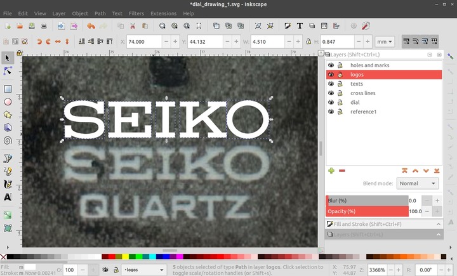Increase zoom with plus stepper
This screenshot has width=457, height=276.
click(x=398, y=270)
